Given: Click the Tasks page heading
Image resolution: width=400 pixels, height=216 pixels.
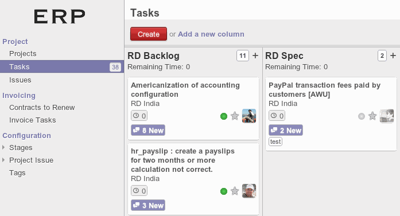Looking at the screenshot, I should (x=145, y=13).
